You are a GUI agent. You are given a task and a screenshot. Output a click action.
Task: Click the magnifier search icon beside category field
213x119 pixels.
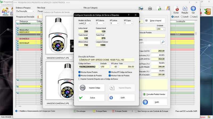pyautogui.click(x=163, y=42)
